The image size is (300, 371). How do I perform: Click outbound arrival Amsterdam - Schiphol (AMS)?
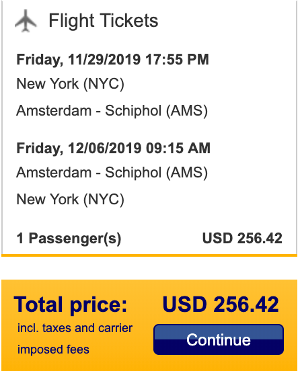[x=112, y=111]
